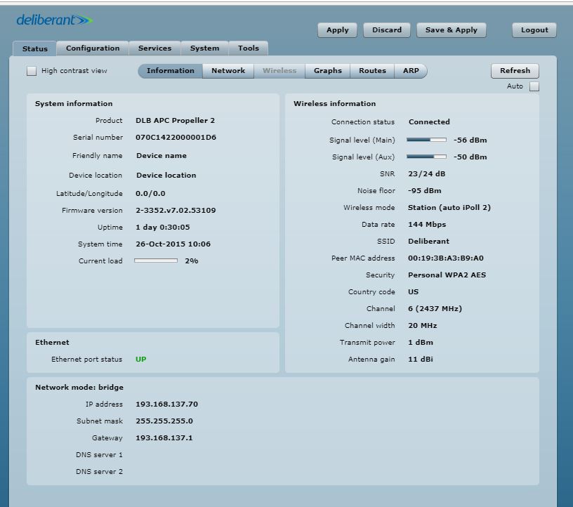Enable High contrast view checkbox
The image size is (573, 507).
(x=32, y=71)
